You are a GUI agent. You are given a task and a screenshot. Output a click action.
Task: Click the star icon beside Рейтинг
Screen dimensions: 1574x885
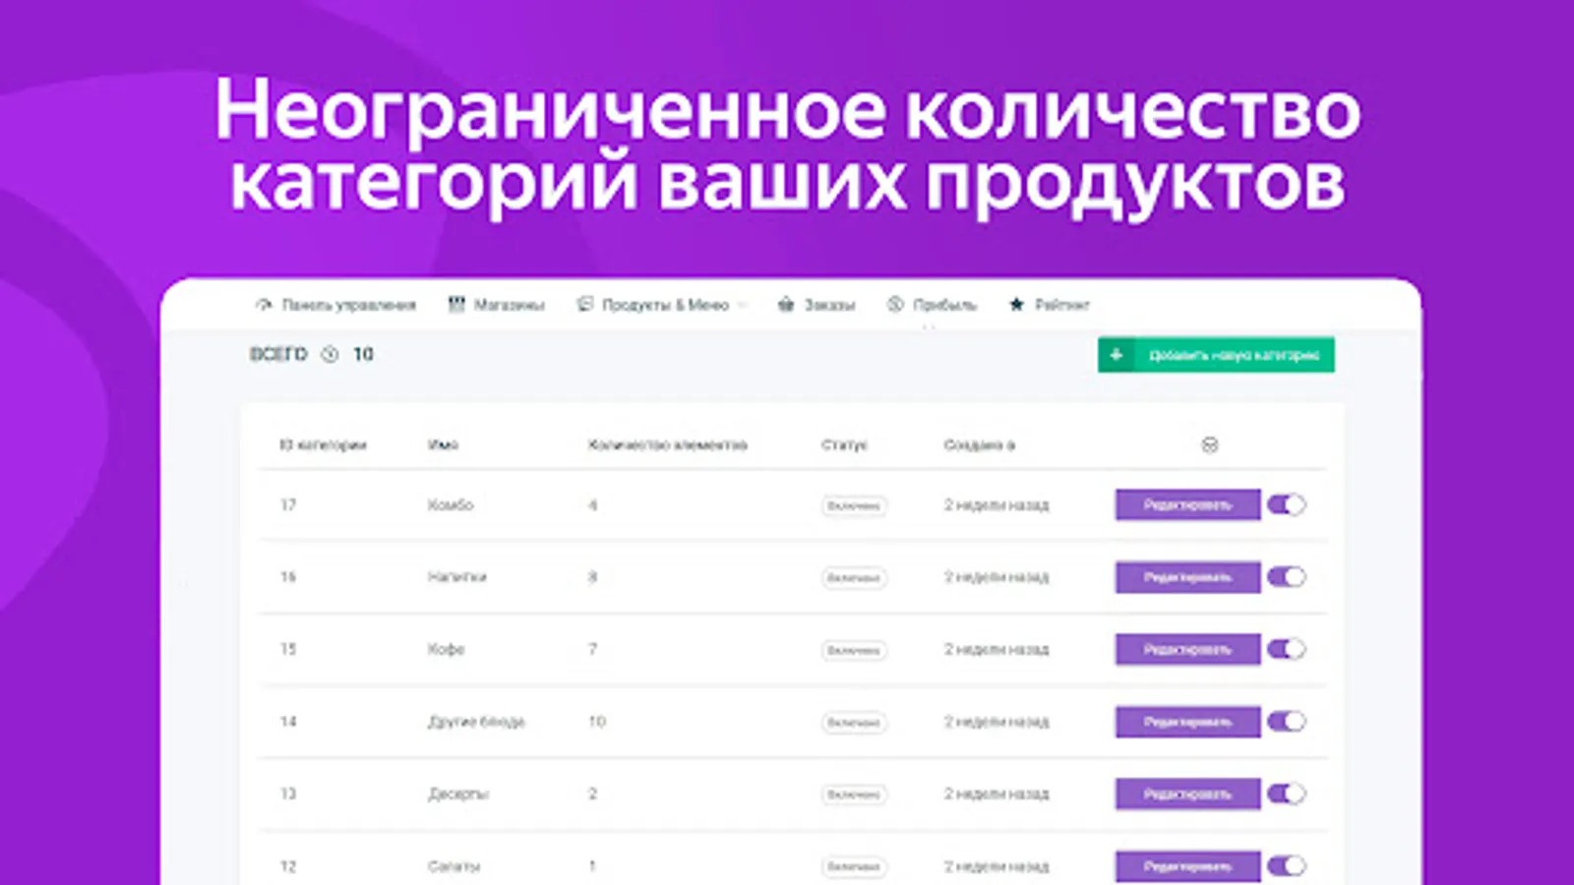[x=1017, y=305]
